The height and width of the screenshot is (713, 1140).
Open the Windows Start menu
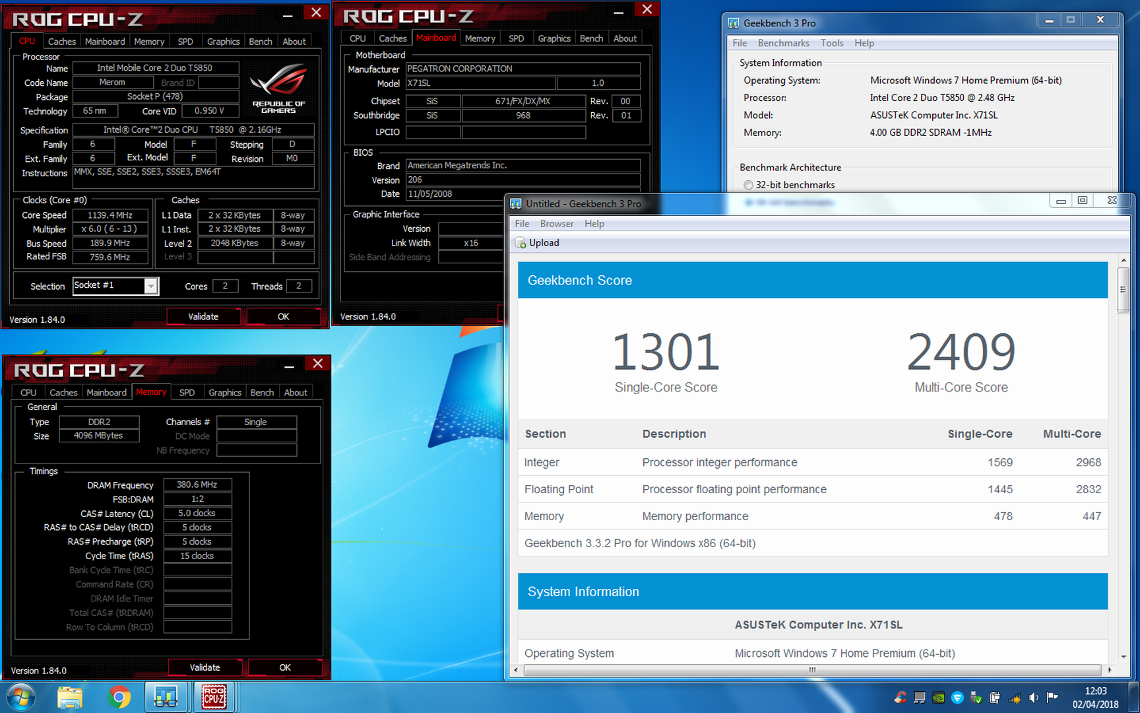click(20, 697)
